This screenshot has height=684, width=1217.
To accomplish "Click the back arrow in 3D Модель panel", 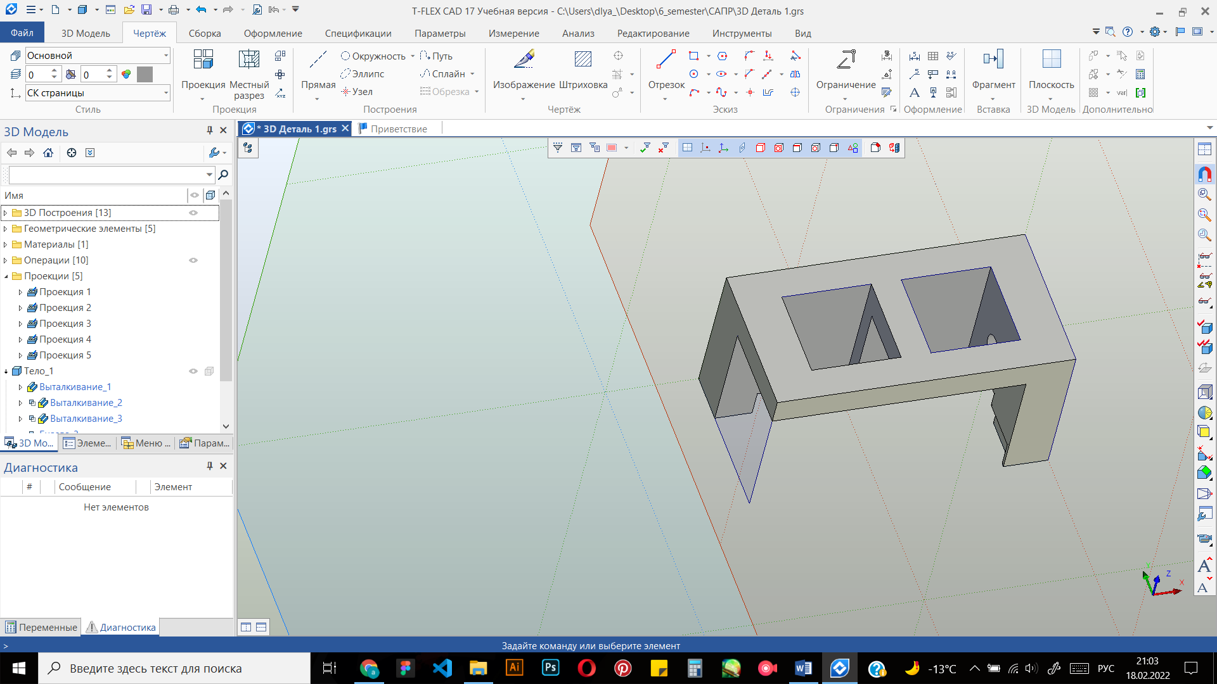I will tap(11, 153).
